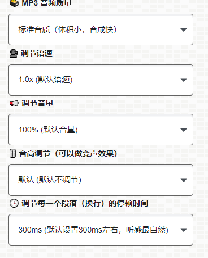Click the 音高调节 (可以做变声效果) heading
Viewport: 208px width, 258px height.
68,153
